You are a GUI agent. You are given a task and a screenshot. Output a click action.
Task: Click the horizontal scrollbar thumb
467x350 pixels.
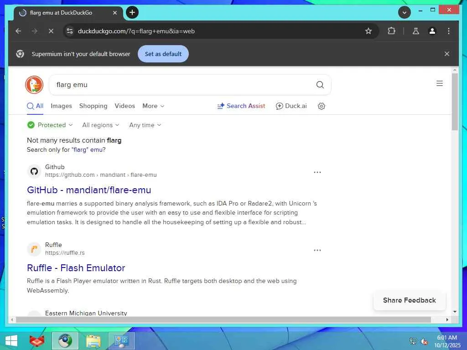click(223, 319)
